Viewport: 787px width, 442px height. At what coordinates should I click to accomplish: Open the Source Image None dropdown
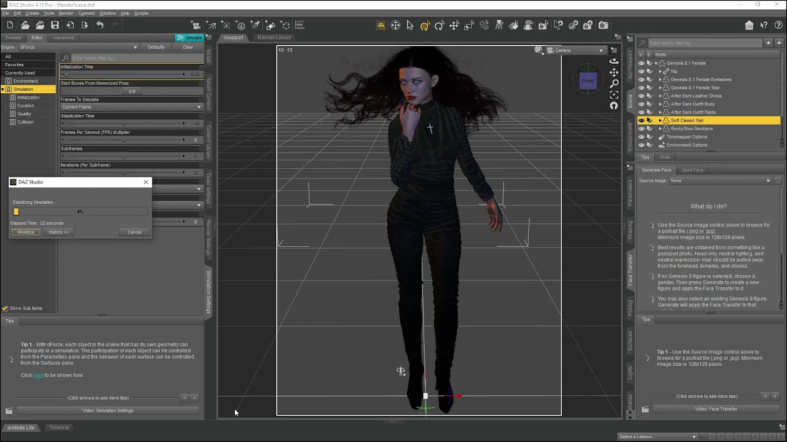(x=721, y=180)
